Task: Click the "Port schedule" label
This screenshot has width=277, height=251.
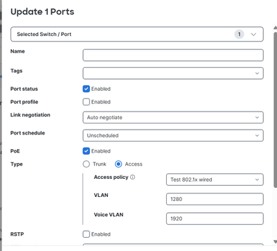Action: tap(28, 133)
